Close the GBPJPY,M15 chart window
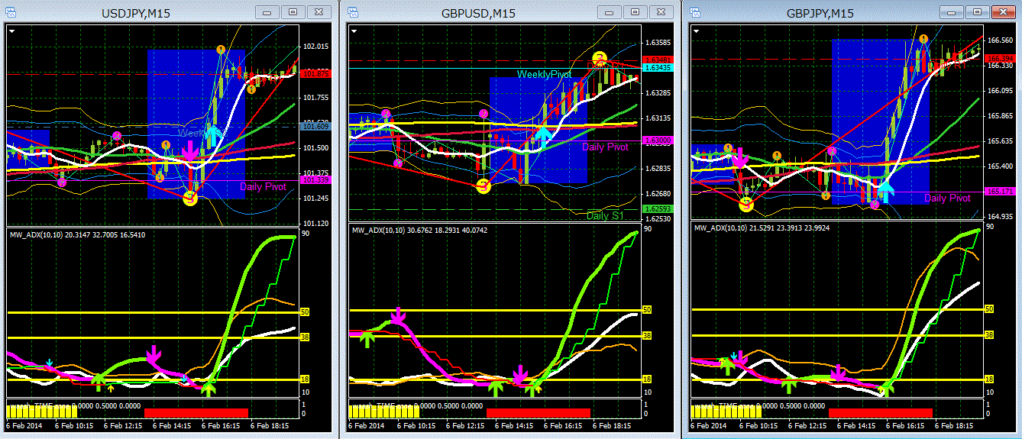The image size is (1022, 439). (x=1003, y=12)
